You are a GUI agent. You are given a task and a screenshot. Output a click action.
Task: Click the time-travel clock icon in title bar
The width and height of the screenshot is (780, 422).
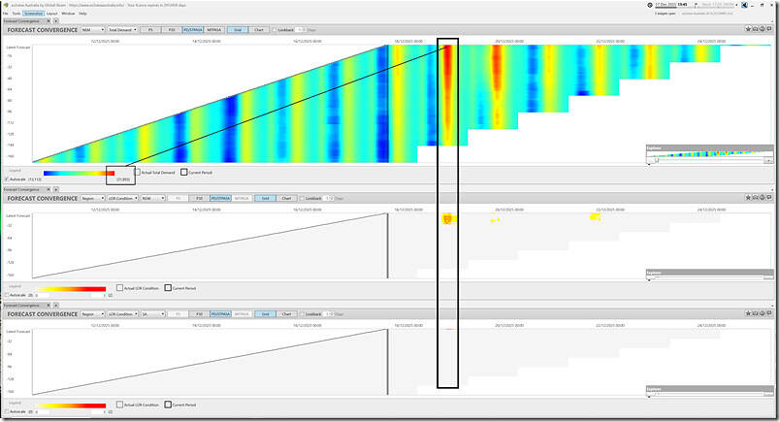[x=650, y=5]
